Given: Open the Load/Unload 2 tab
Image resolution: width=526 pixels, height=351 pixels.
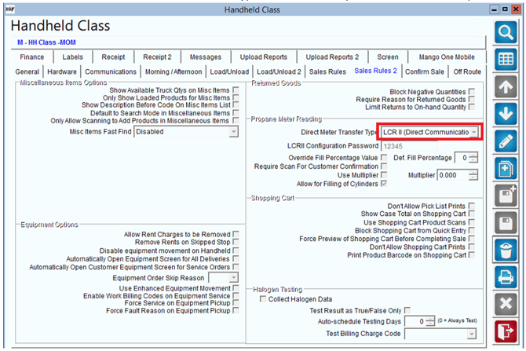Looking at the screenshot, I should pyautogui.click(x=279, y=71).
